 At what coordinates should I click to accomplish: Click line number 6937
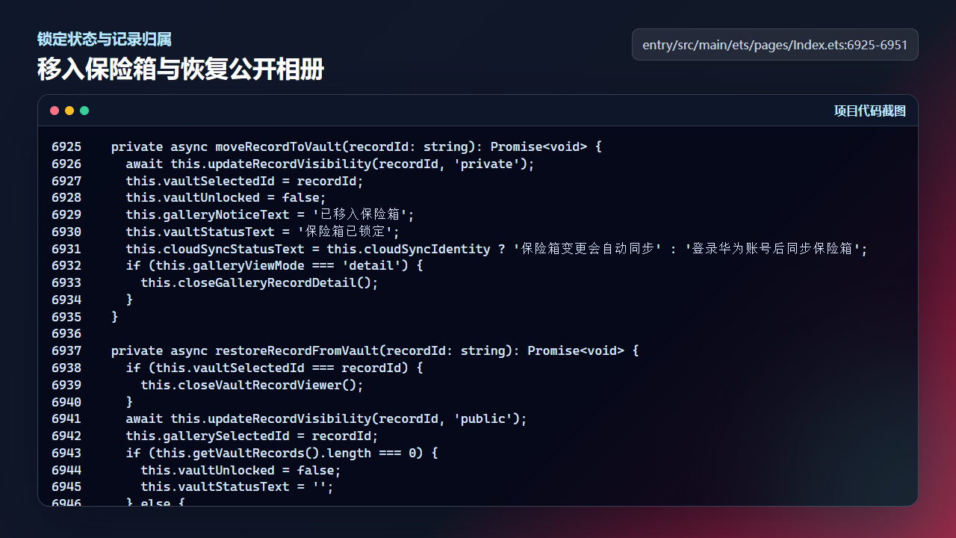[x=66, y=350]
